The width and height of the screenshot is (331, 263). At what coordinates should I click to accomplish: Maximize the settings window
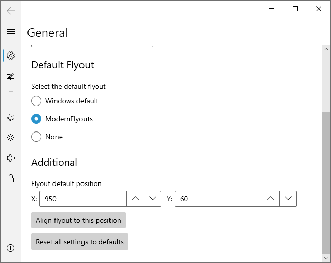coord(295,9)
